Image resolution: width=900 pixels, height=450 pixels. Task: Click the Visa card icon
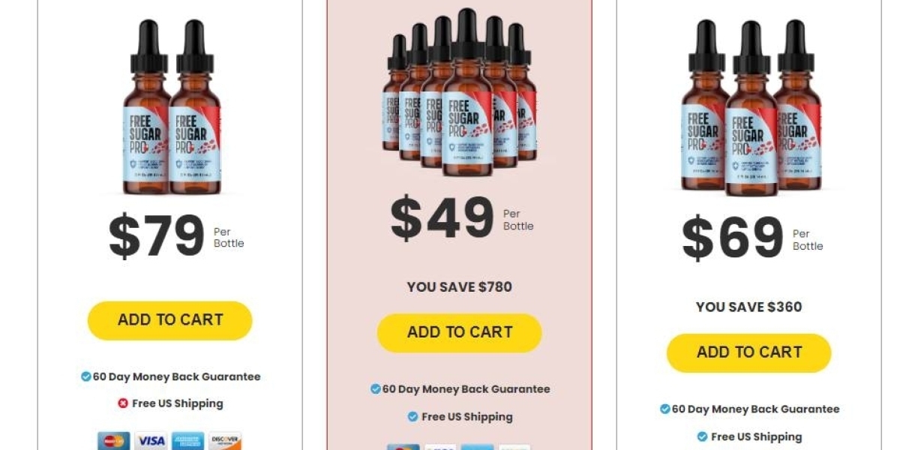click(x=151, y=441)
